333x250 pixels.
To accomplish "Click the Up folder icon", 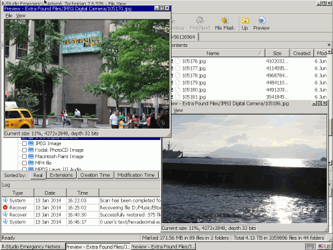I will coord(245,21).
